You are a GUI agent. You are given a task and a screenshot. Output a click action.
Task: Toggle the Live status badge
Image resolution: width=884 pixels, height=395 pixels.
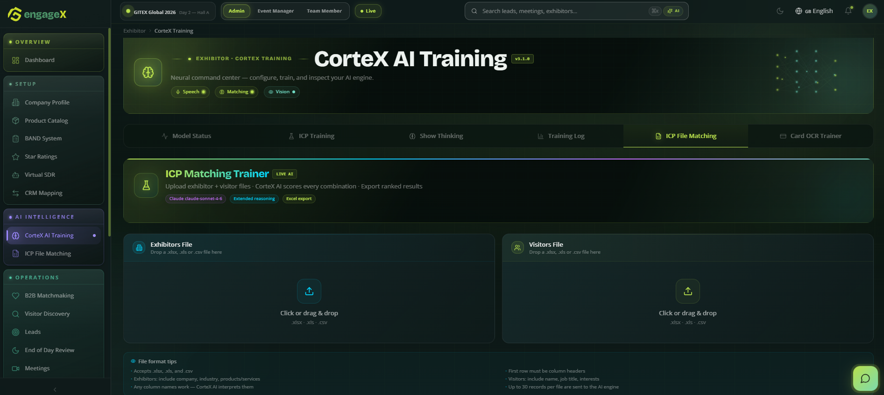[368, 11]
